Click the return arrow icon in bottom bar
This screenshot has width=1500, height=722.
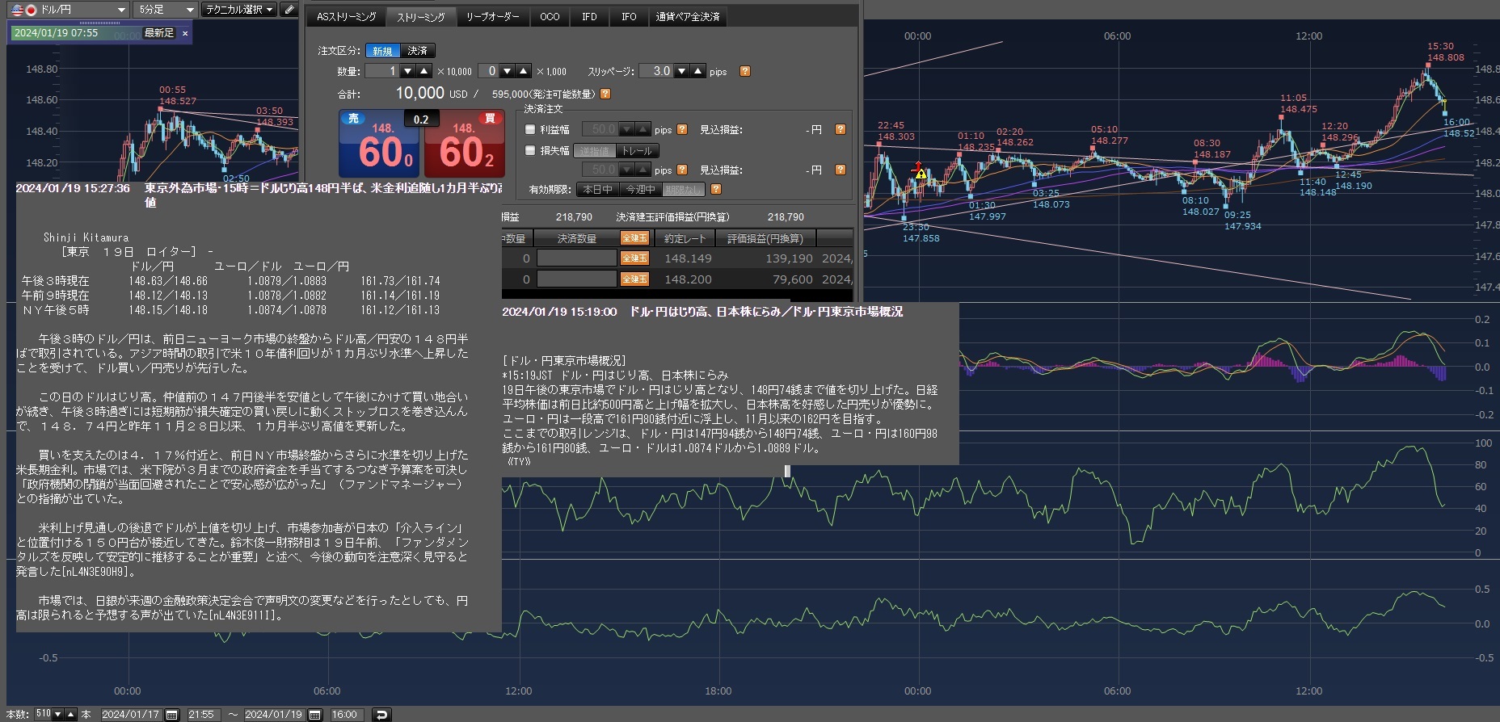381,715
